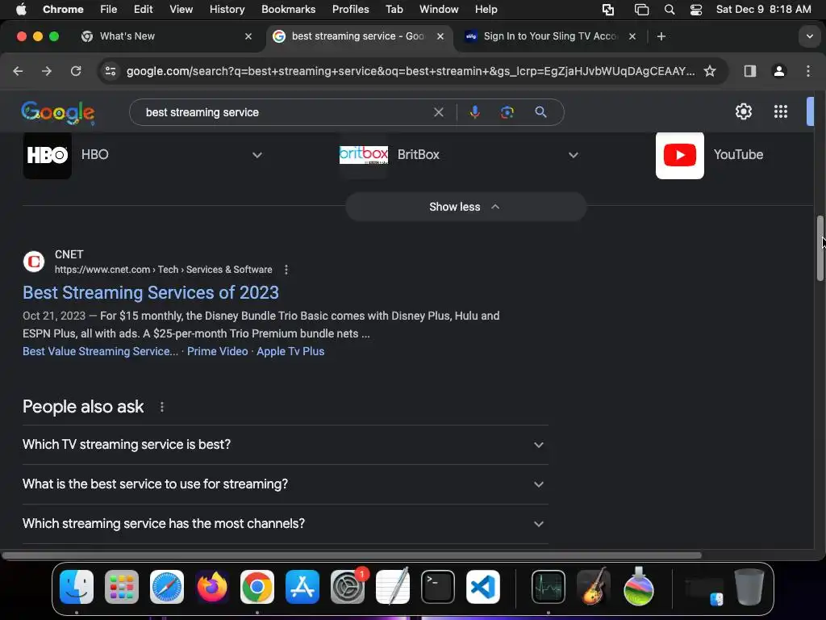
Task: Start voice search with the microphone icon
Action: point(474,112)
